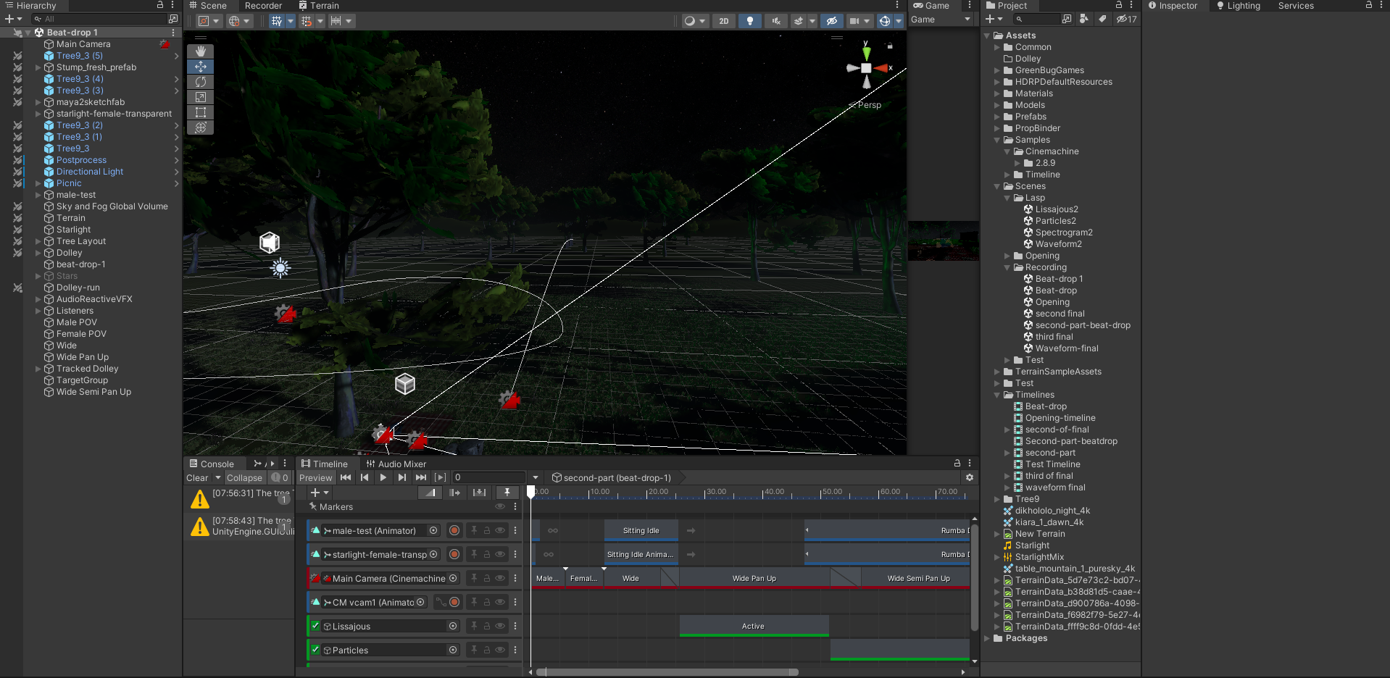Open the Inspector tab
Screen dimensions: 1390x678
[1173, 6]
